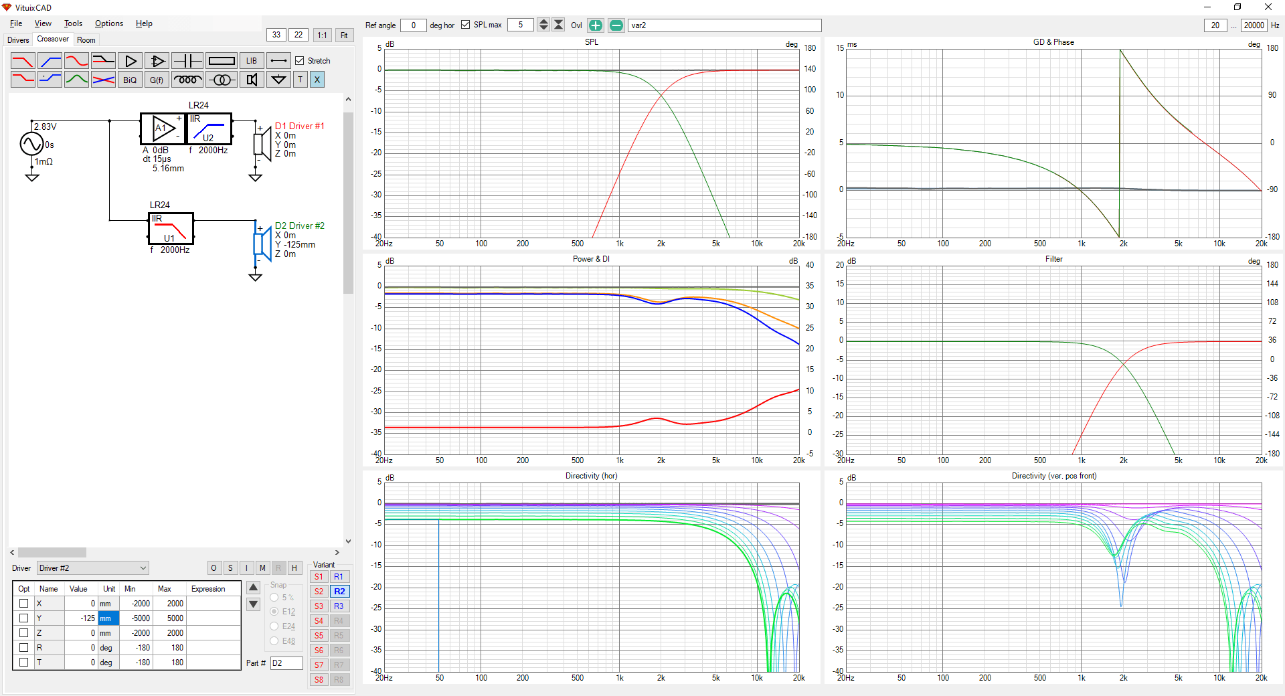Add a red low-shelf filter block
1285x696 pixels.
point(23,80)
